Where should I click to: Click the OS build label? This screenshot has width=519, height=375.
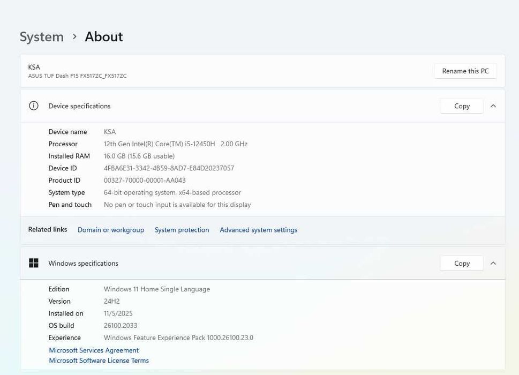coord(61,326)
